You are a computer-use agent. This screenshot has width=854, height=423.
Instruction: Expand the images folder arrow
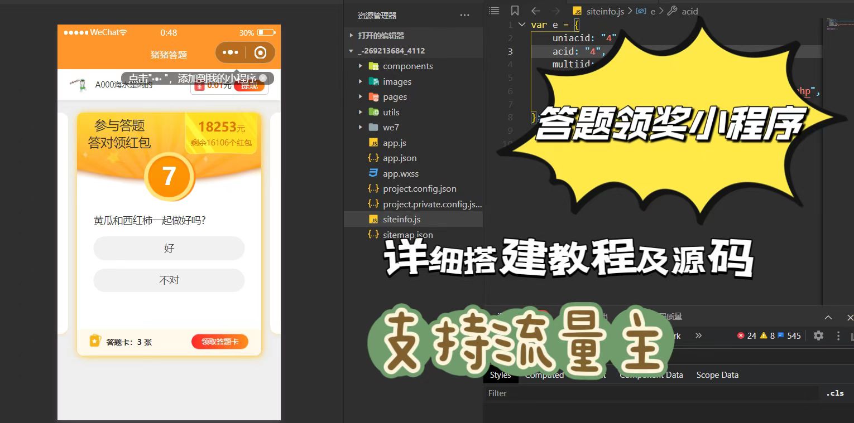pyautogui.click(x=361, y=82)
